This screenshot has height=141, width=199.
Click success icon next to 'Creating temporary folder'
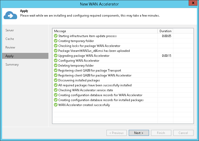(x=55, y=41)
